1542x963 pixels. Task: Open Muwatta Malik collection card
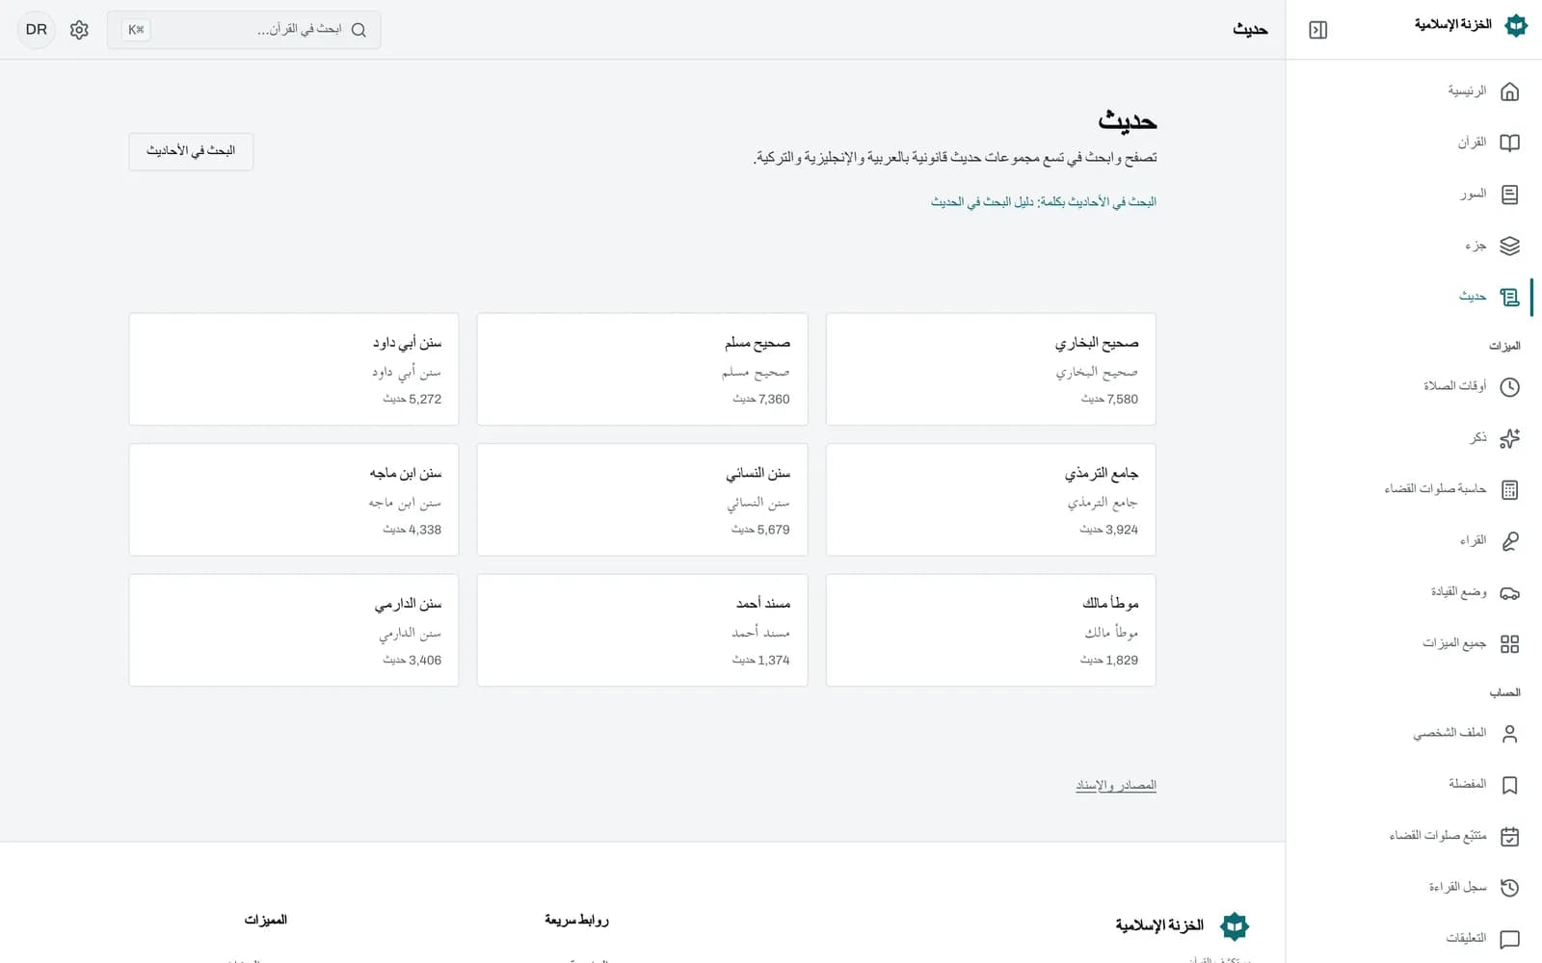991,631
